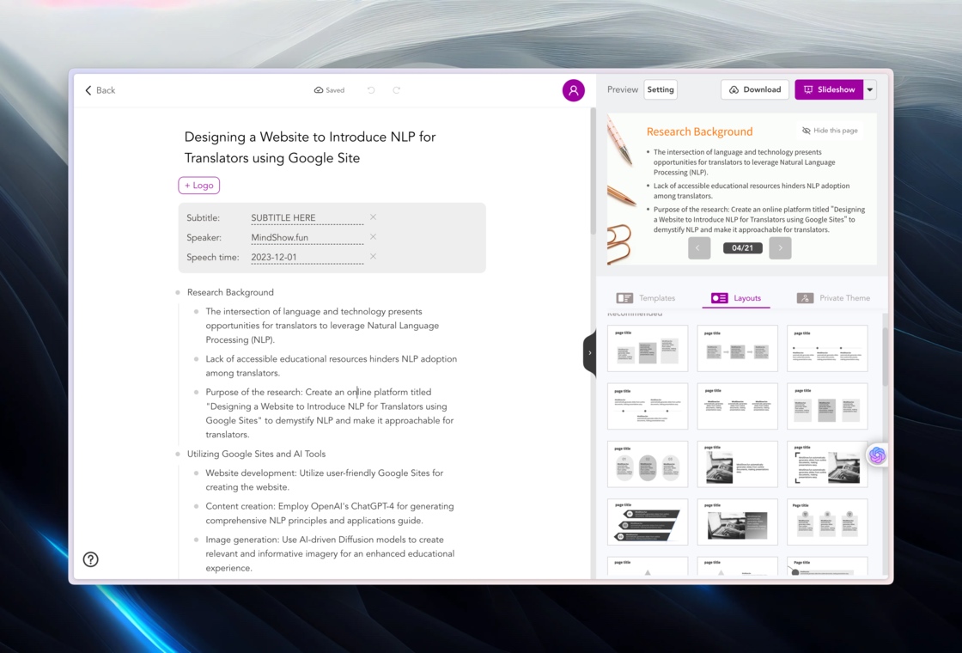This screenshot has height=653, width=962.
Task: Choose the first recommended layout with three columns
Action: pyautogui.click(x=648, y=349)
